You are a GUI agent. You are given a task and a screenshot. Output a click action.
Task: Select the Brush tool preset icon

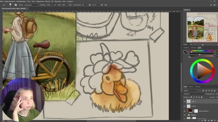(4, 5)
